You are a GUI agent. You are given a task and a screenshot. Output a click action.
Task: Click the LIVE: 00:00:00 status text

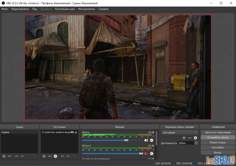coord(163,163)
